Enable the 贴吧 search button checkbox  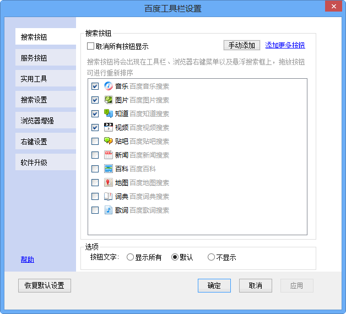[95, 141]
